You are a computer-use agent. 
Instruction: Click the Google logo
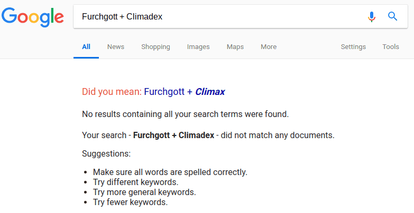coord(32,17)
